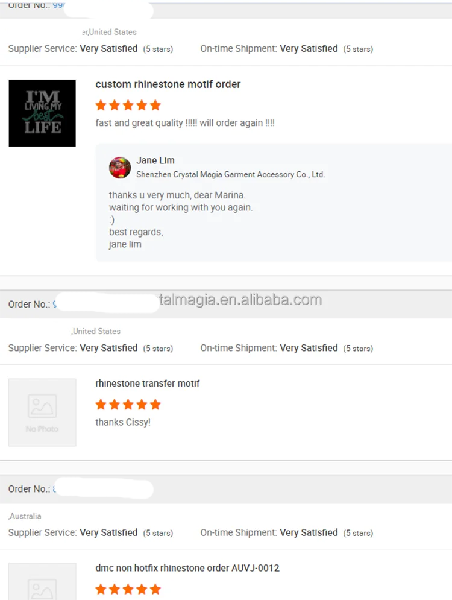Click the fifth orange star of the second review
The height and width of the screenshot is (600, 452).
pos(155,404)
